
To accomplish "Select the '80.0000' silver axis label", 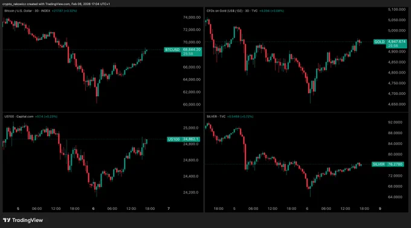I will 395,154.
